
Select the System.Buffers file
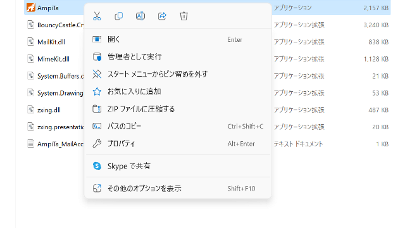pos(61,76)
